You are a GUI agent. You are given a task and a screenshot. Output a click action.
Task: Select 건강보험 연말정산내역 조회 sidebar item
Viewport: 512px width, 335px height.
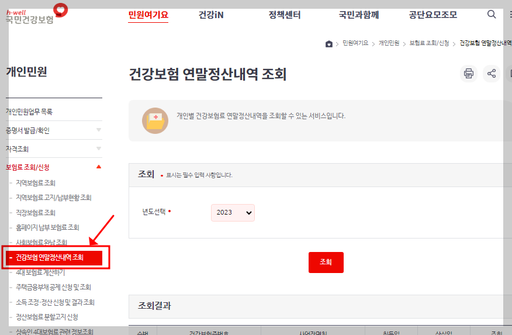(x=54, y=258)
